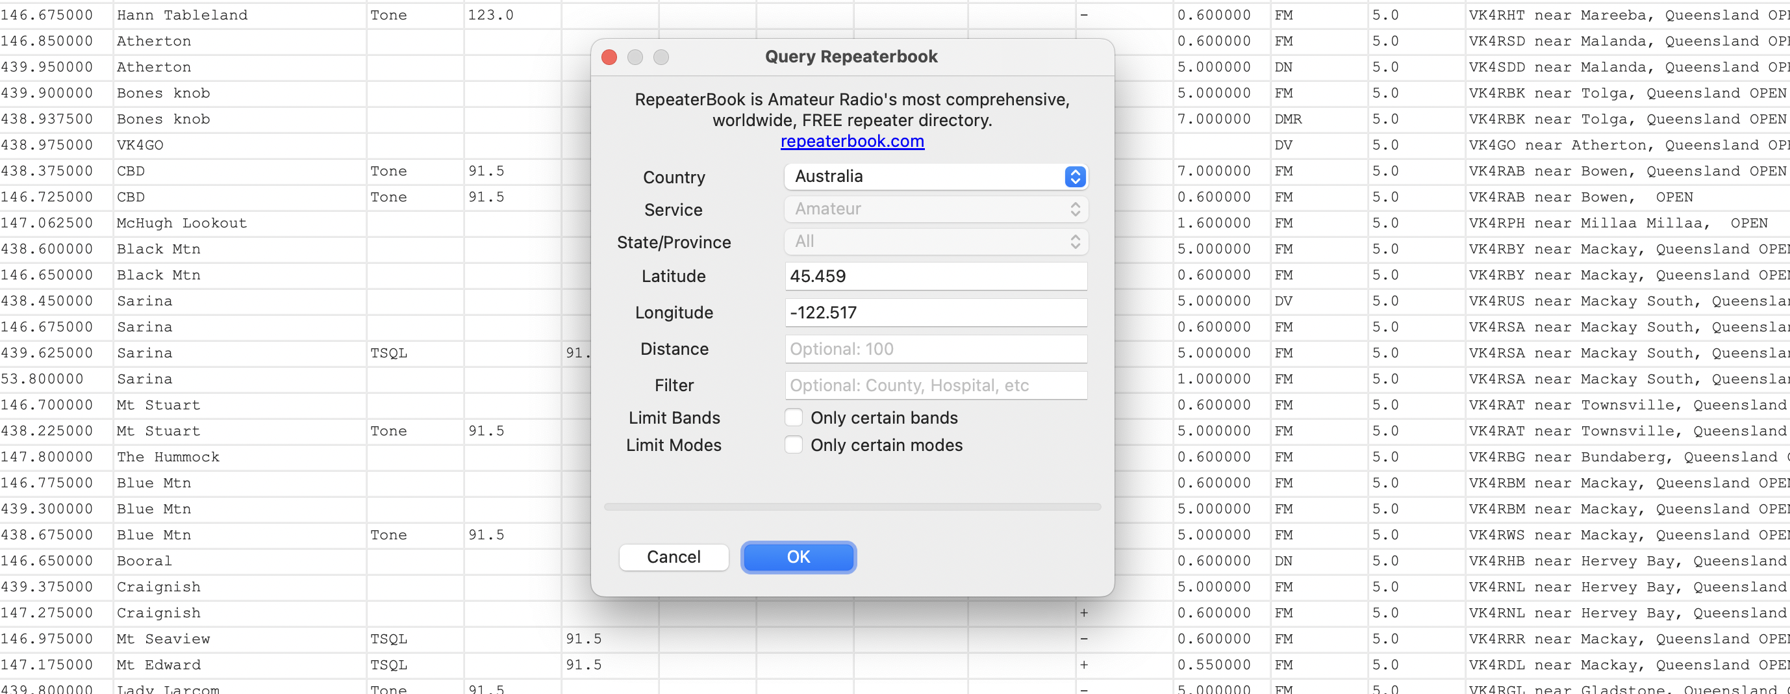Enable Only certain bands checkbox
Viewport: 1790px width, 694px height.
coord(794,417)
